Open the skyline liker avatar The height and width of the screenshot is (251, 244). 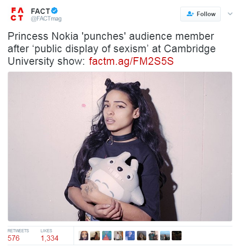165,235
